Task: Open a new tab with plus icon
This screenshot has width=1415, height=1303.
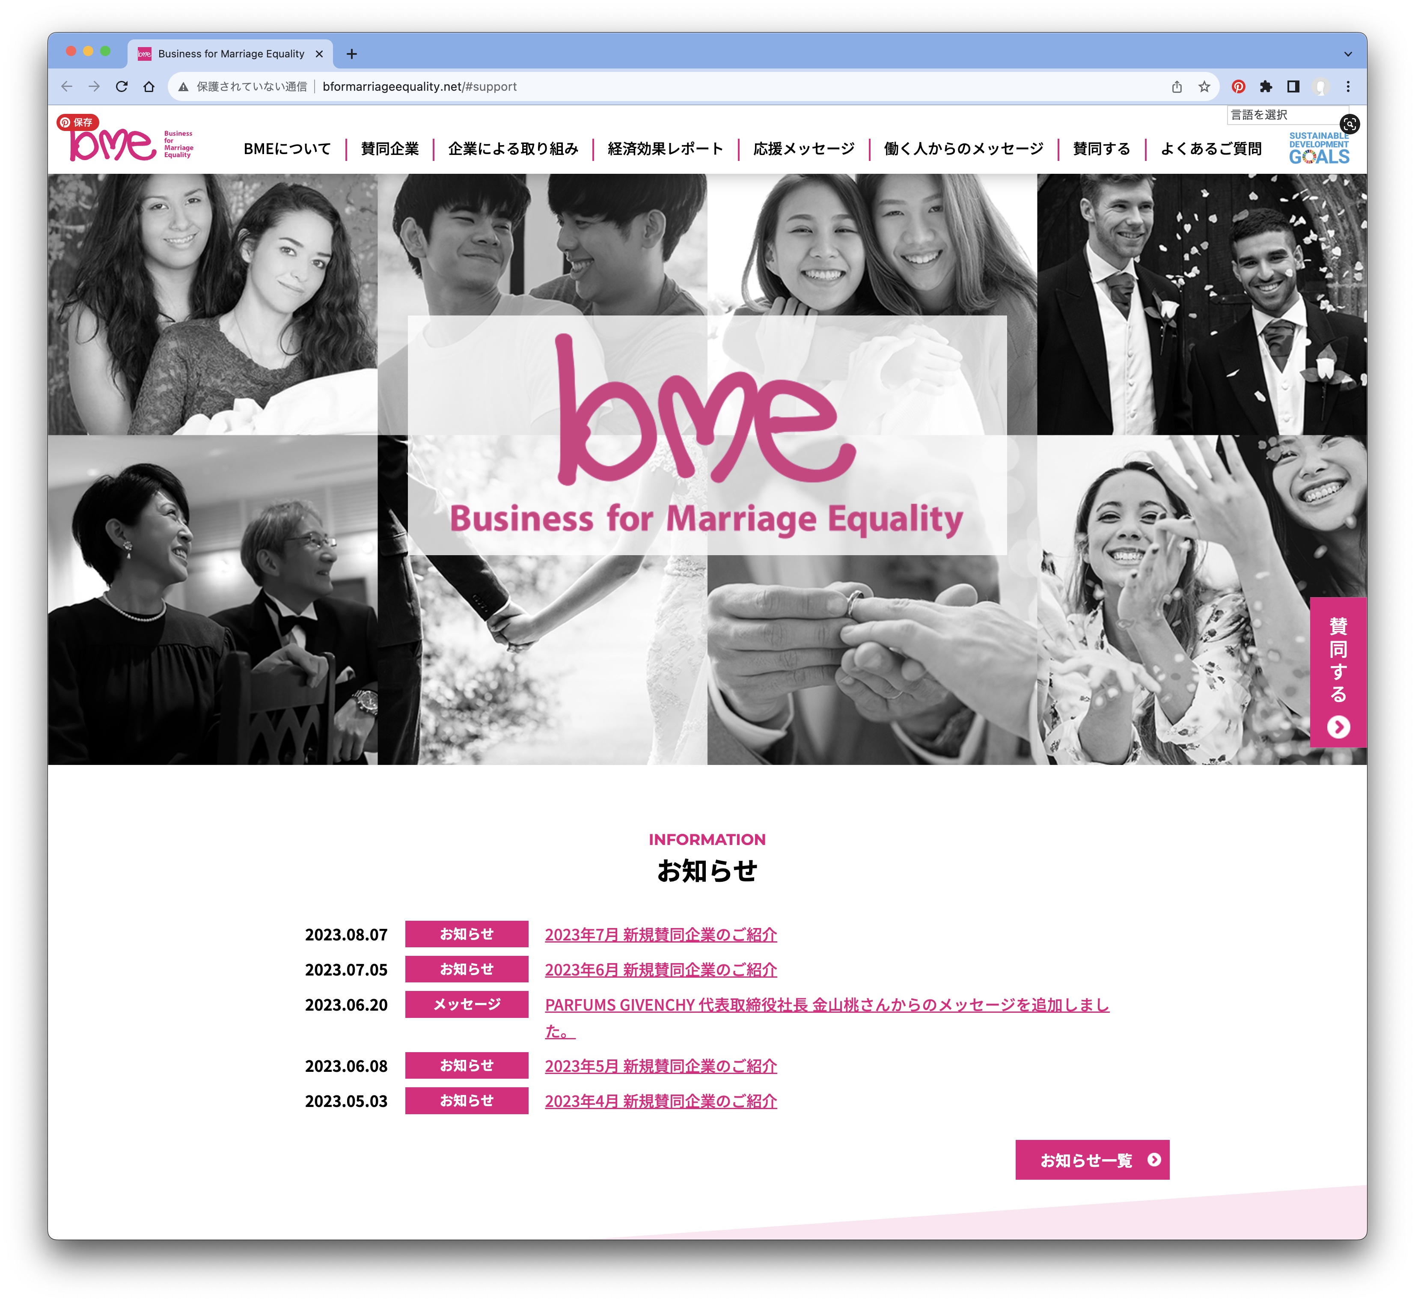Action: coord(352,54)
